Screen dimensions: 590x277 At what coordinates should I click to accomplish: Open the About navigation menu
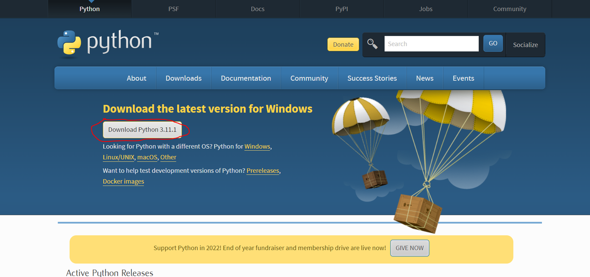[x=136, y=78]
